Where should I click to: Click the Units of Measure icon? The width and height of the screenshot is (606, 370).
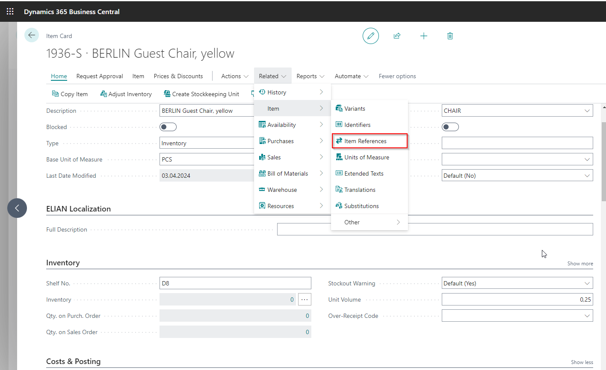point(339,157)
